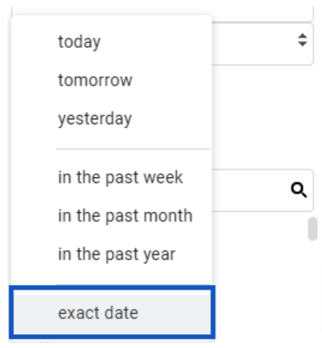This screenshot has width=322, height=348.
Task: Click the divider line above 'exact date'
Action: coord(133,285)
